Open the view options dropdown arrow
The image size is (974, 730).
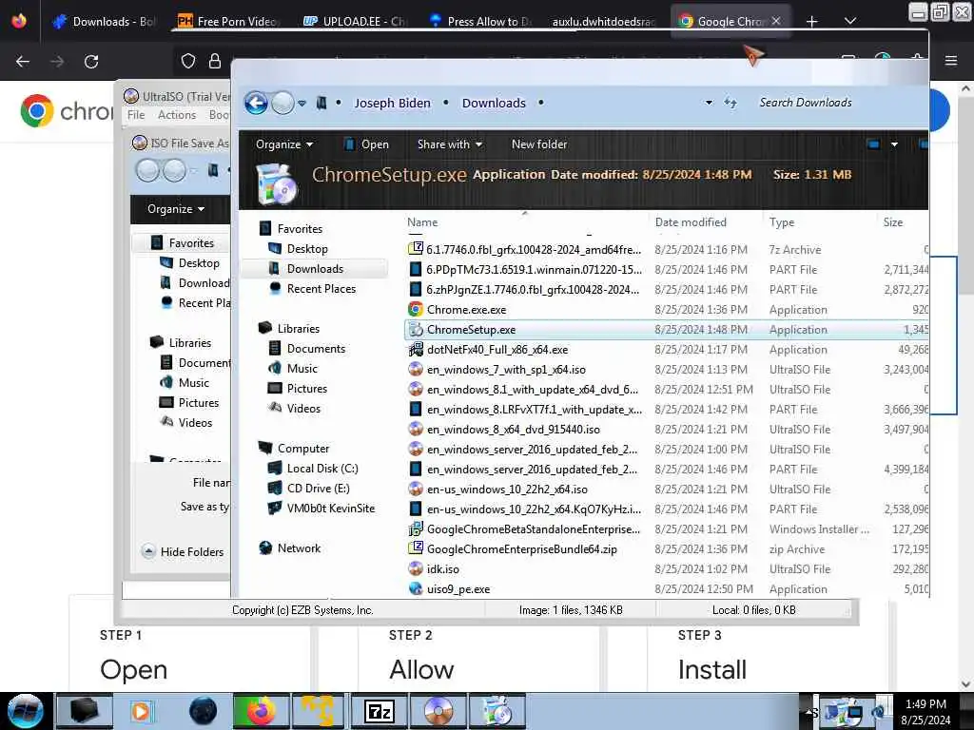click(894, 144)
